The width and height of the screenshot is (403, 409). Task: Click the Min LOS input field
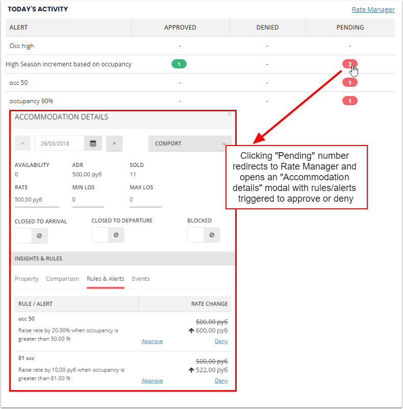point(88,200)
